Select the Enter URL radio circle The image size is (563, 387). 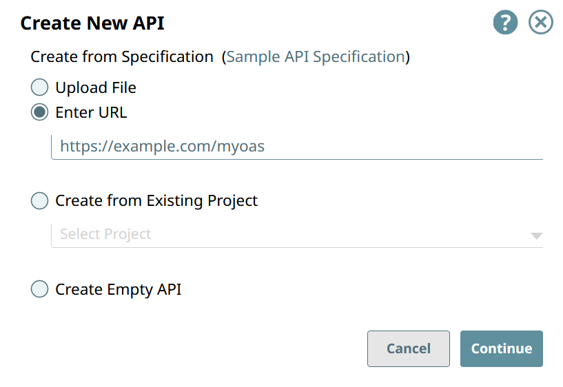tap(40, 112)
